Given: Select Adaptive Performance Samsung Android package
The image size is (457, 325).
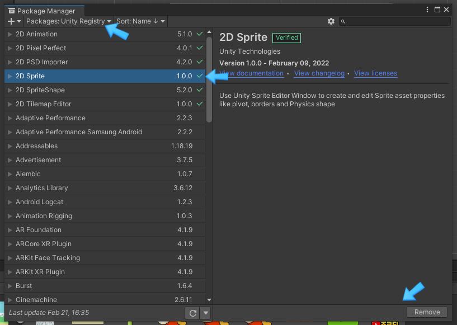Looking at the screenshot, I should 105,132.
